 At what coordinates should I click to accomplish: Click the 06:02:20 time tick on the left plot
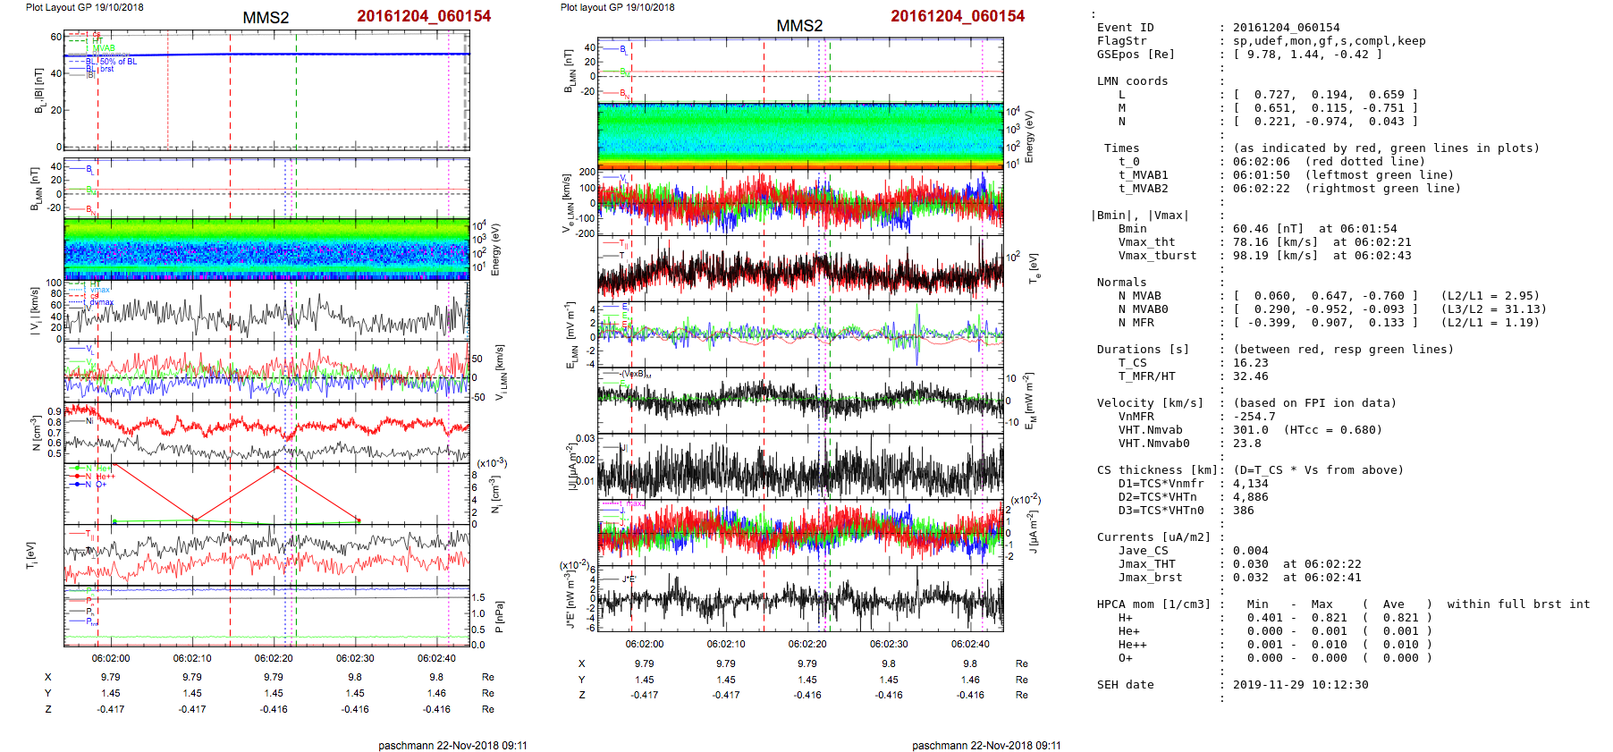(274, 658)
